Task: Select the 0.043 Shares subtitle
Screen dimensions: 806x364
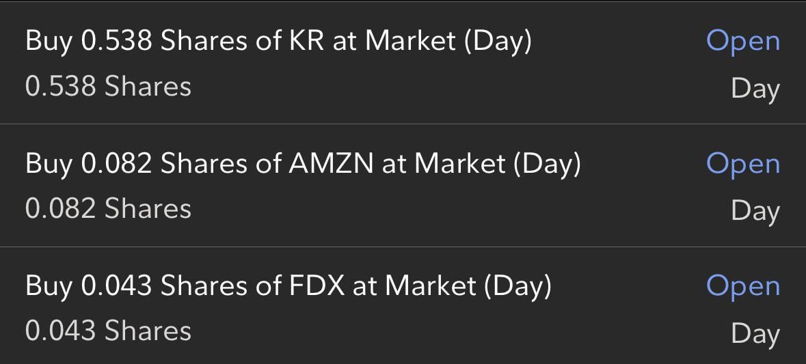Action: [108, 331]
